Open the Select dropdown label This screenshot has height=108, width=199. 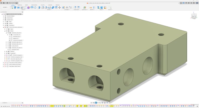[110, 10]
